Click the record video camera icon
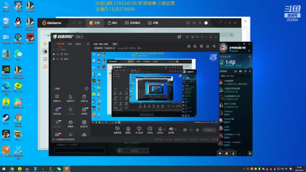 tap(185, 130)
